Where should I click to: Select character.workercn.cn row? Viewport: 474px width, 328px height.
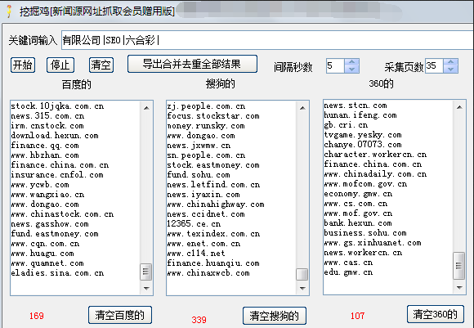[375, 155]
